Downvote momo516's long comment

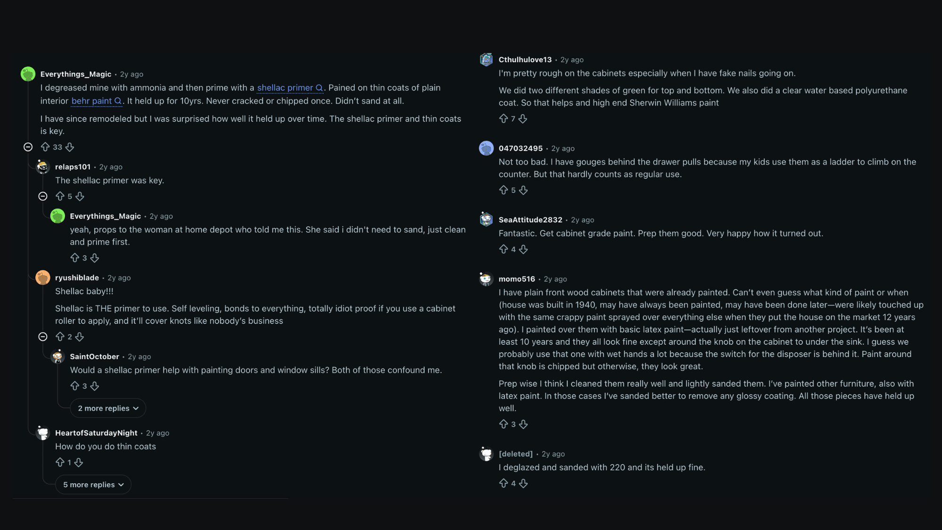click(x=523, y=424)
